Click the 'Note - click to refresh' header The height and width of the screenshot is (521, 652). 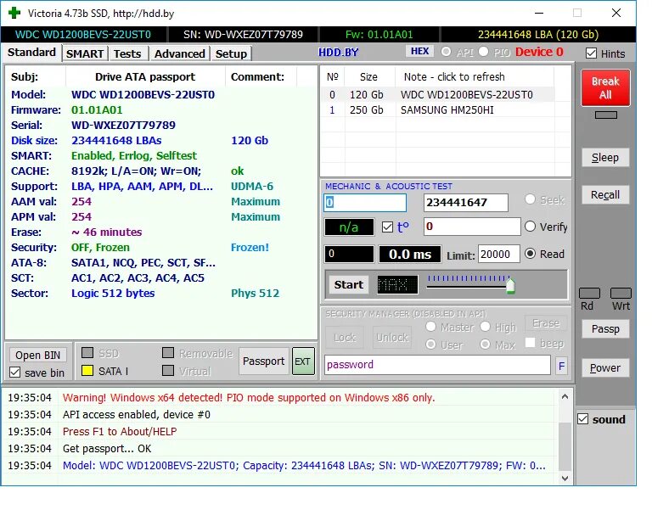pos(454,77)
